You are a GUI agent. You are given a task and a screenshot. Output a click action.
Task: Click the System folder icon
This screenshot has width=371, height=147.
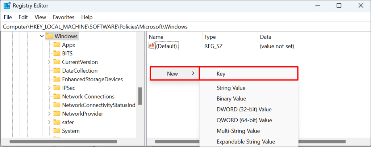click(x=57, y=131)
